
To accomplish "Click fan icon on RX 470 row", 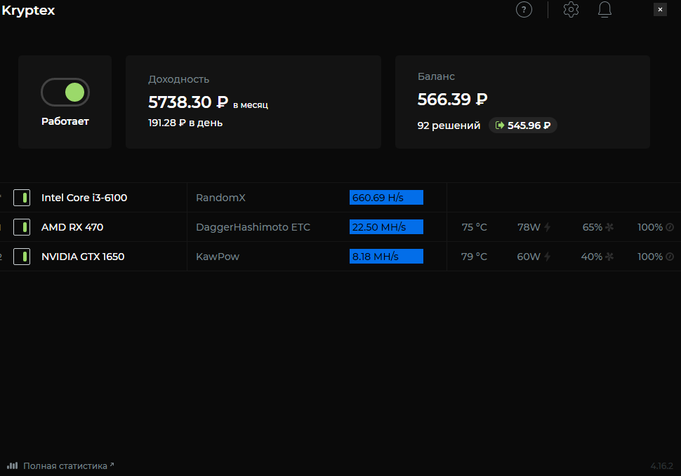I will (609, 227).
